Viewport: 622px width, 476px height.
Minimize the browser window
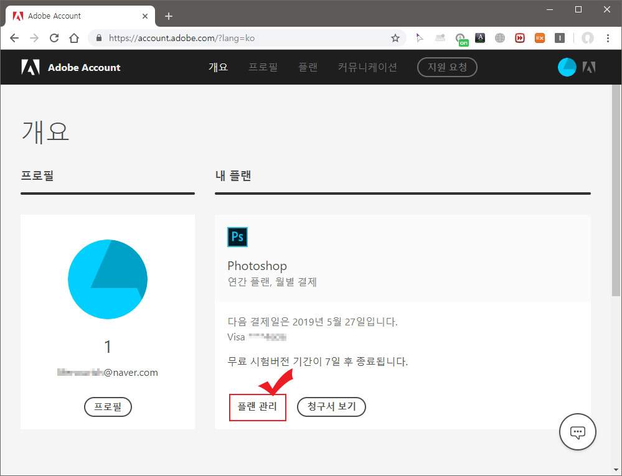tap(550, 9)
